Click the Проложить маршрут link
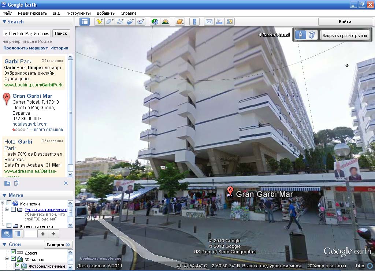Image resolution: width=375 pixels, height=271 pixels. click(x=26, y=48)
